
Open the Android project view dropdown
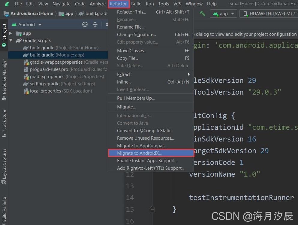click(27, 25)
